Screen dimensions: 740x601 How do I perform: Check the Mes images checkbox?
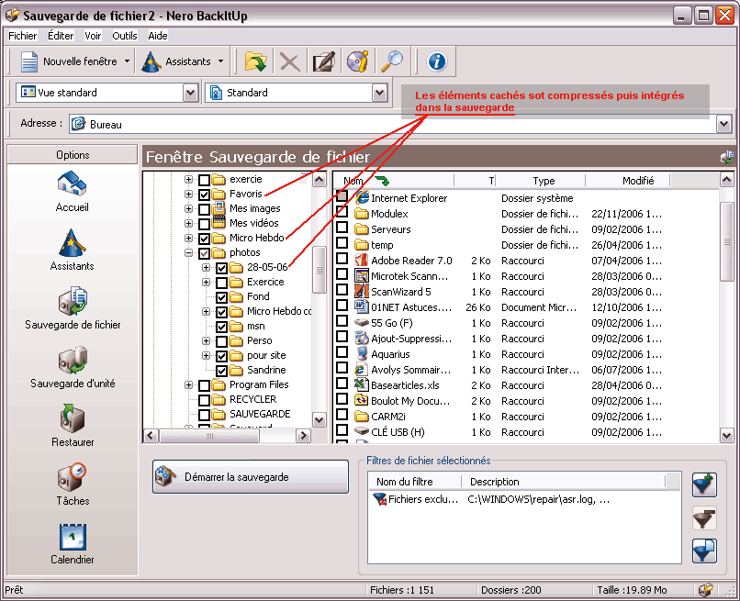tap(204, 209)
